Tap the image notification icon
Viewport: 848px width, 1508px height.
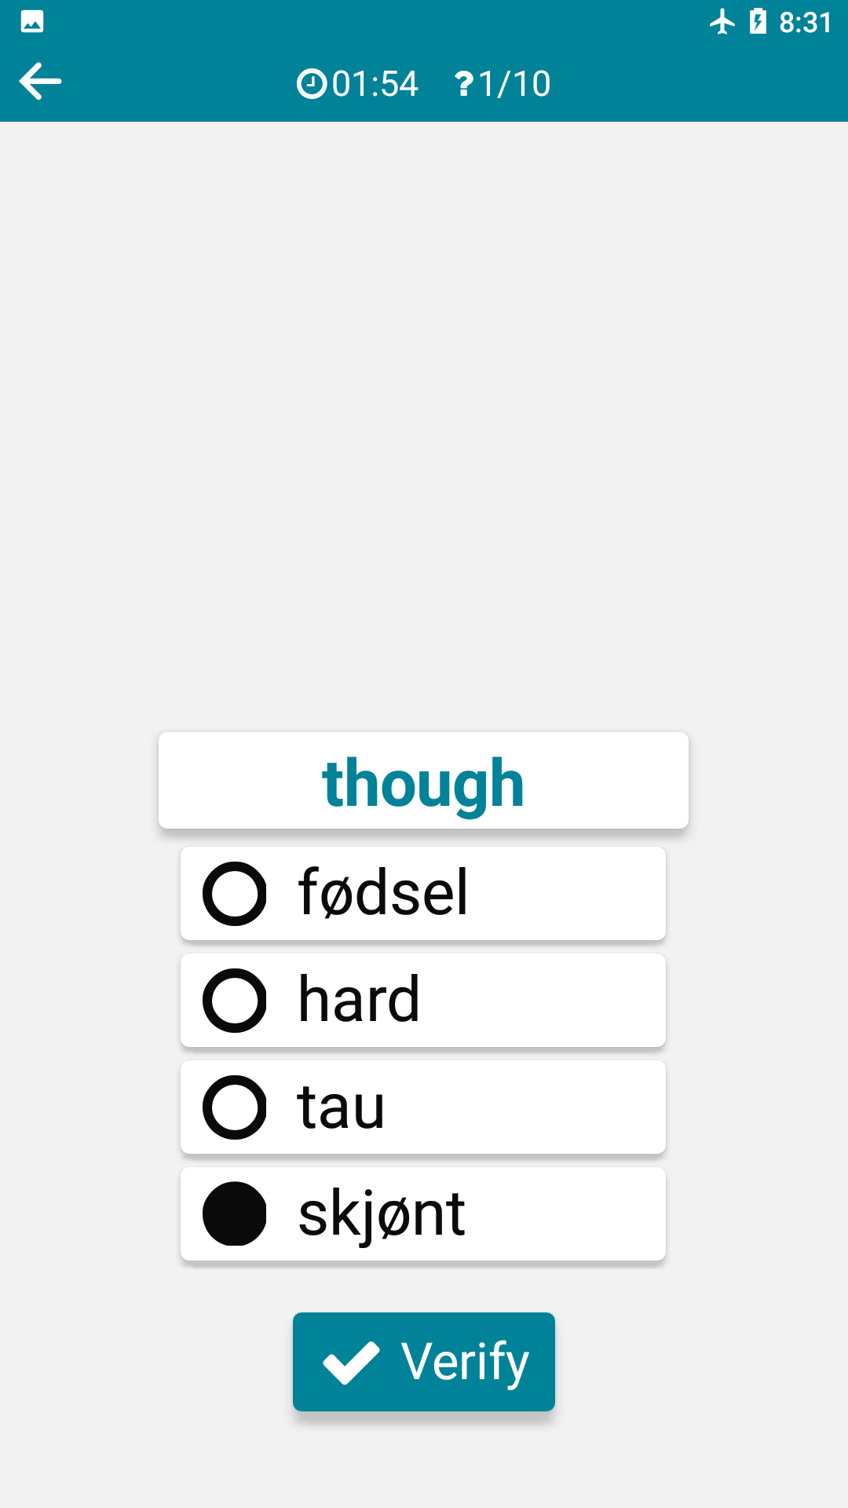coord(32,21)
